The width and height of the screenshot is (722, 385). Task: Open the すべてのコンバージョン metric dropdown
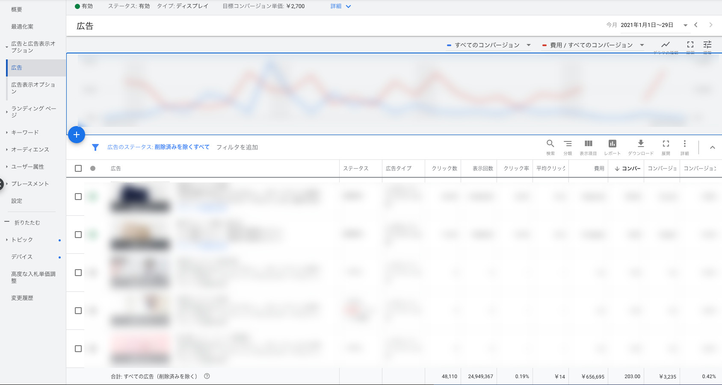488,45
